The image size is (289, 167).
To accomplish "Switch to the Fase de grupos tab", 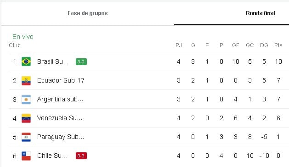I will tap(88, 13).
